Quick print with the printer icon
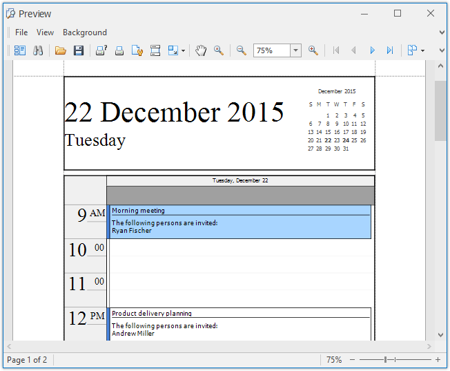Screen dimensions: 450x371 point(119,50)
